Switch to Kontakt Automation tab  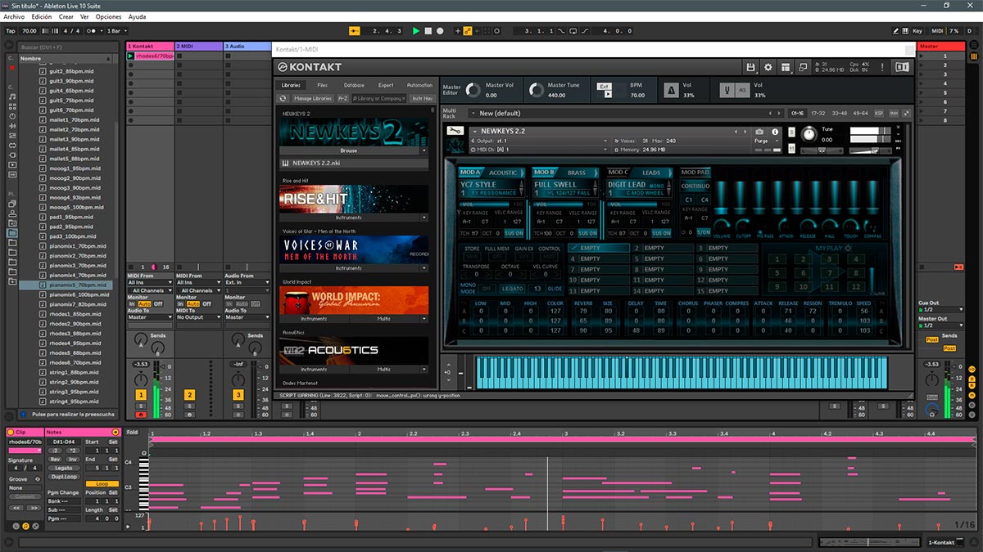tap(419, 85)
